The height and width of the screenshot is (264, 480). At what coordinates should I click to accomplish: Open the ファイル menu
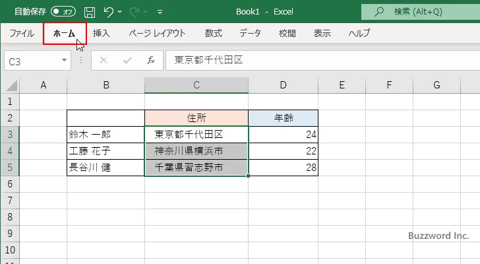[22, 33]
